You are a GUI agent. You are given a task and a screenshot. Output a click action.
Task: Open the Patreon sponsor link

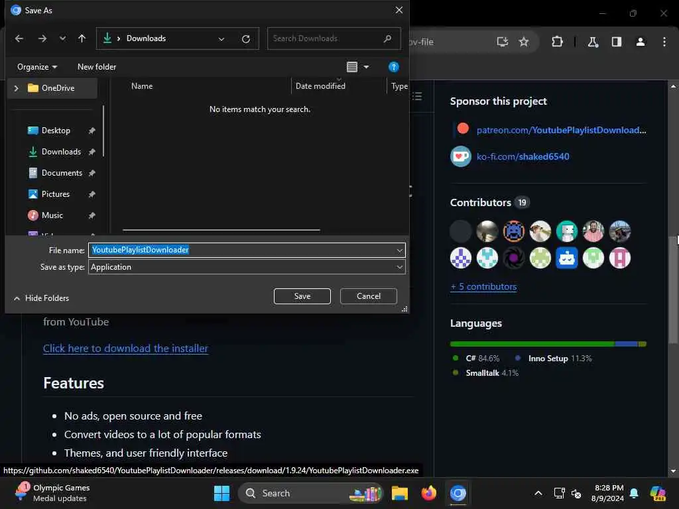pyautogui.click(x=561, y=131)
